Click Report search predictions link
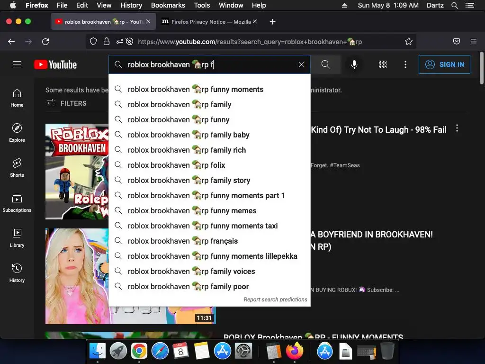The image size is (485, 364). click(x=275, y=300)
